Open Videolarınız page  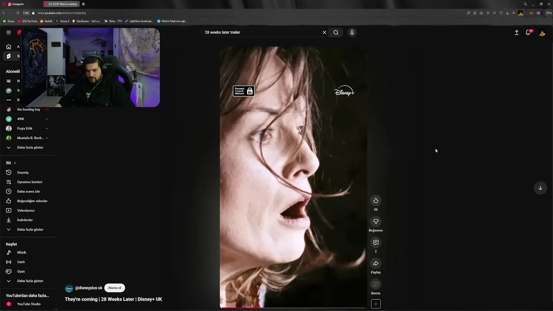pos(28,210)
